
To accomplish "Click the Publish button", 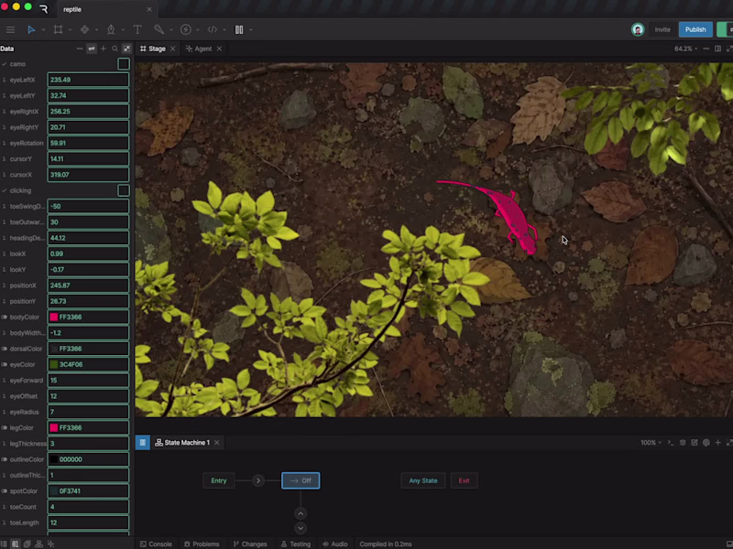I will [x=695, y=29].
